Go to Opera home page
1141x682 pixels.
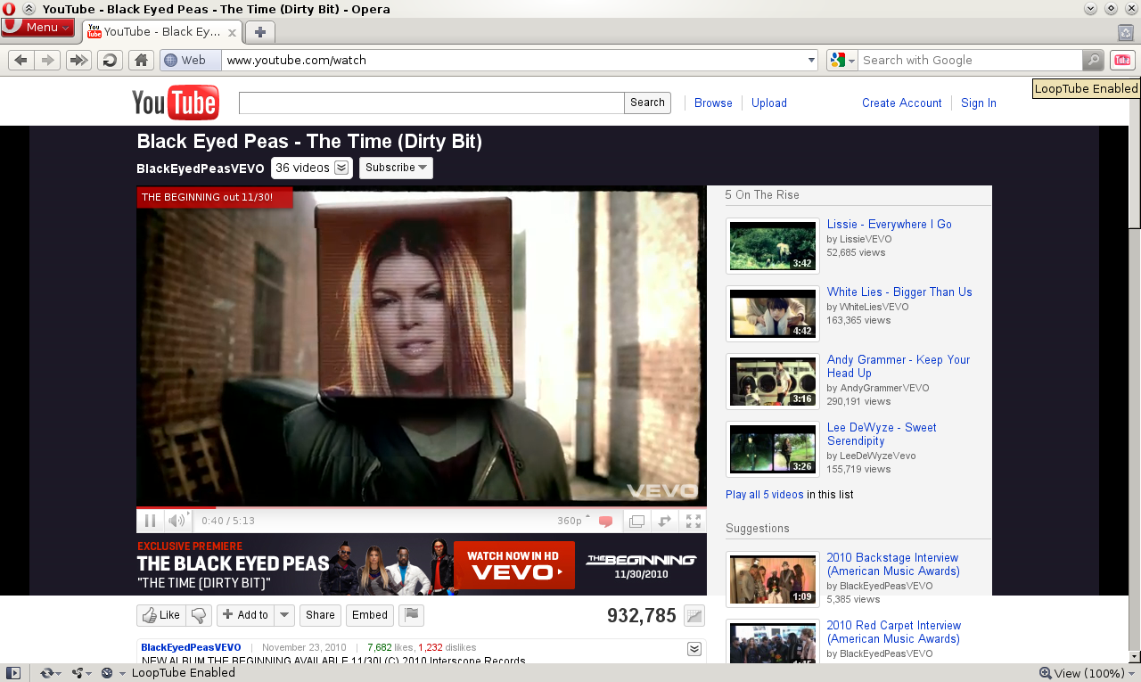point(141,60)
